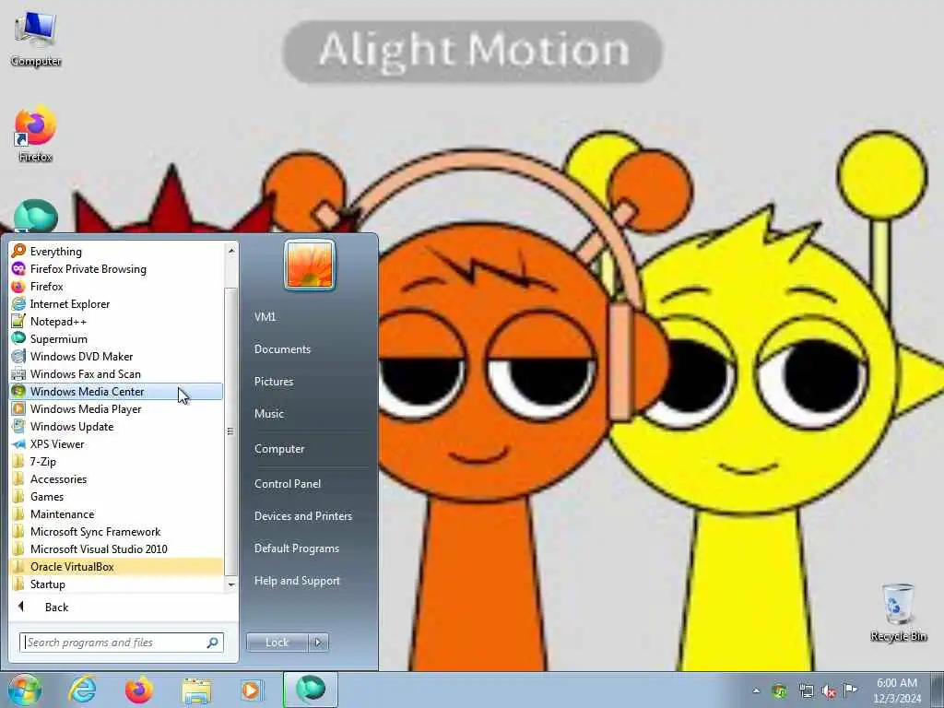The height and width of the screenshot is (708, 944).
Task: Open Windows Explorer from the taskbar
Action: (196, 690)
